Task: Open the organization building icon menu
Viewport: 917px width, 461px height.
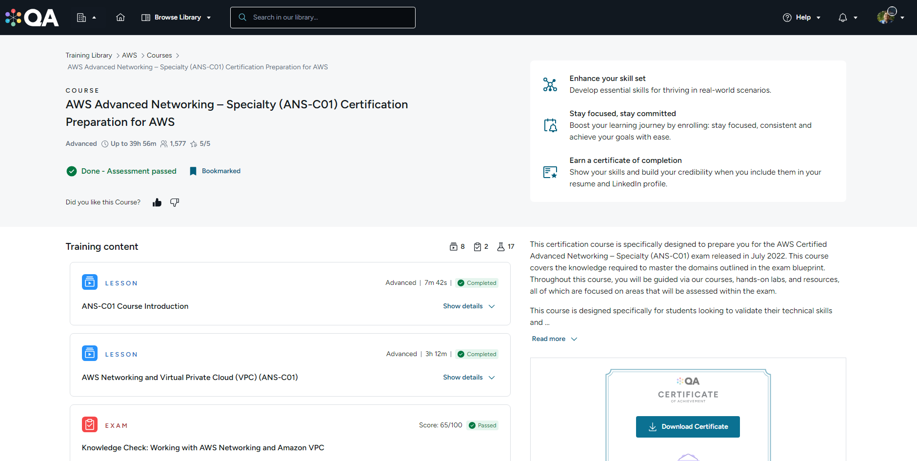Action: click(86, 18)
